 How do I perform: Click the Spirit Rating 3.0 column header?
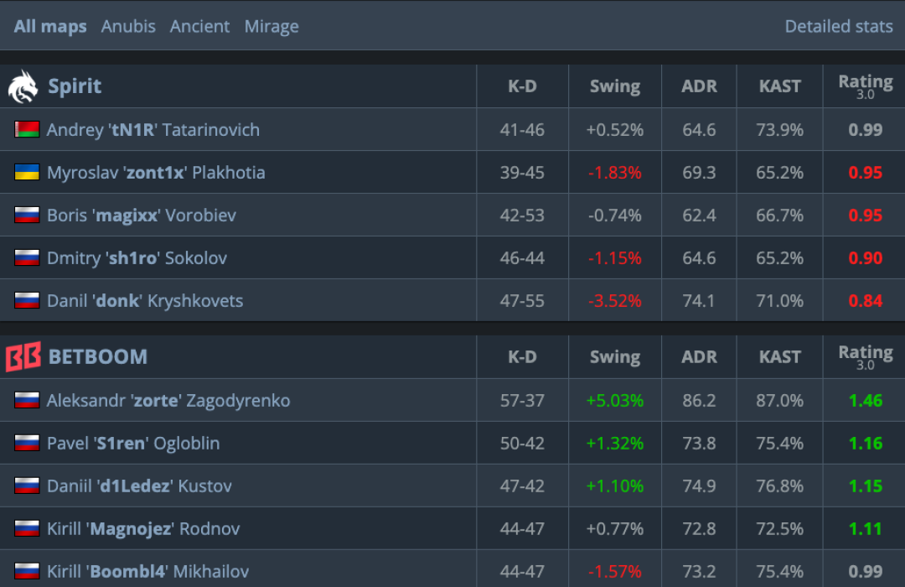(865, 86)
